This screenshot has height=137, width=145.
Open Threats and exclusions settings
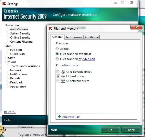point(25,66)
